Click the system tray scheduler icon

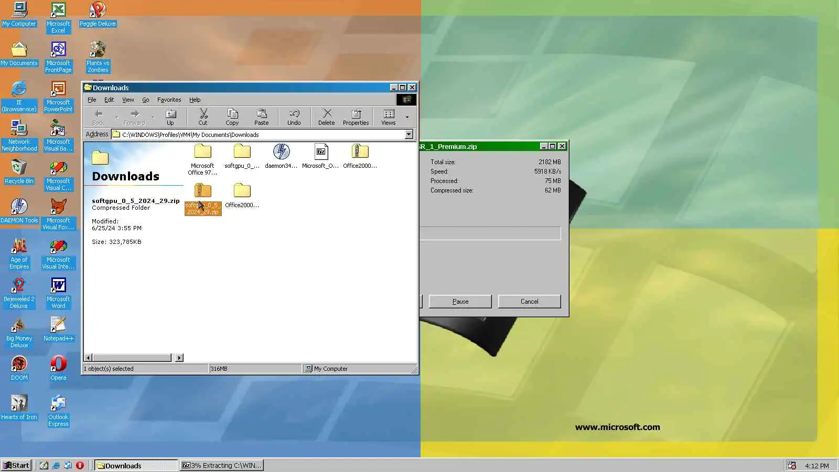792,465
